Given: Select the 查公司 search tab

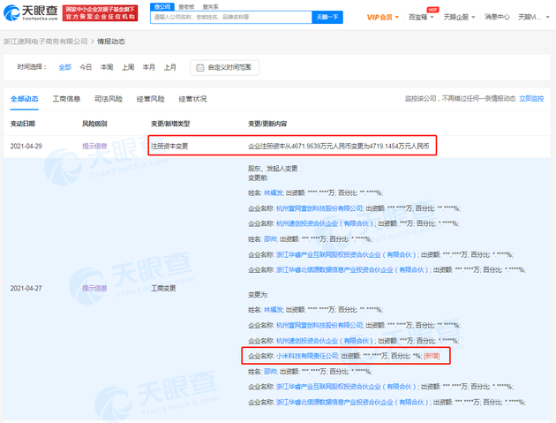Looking at the screenshot, I should coord(162,7).
